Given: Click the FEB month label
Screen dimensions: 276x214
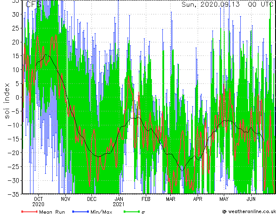Looking at the screenshot, I should pos(146,199).
